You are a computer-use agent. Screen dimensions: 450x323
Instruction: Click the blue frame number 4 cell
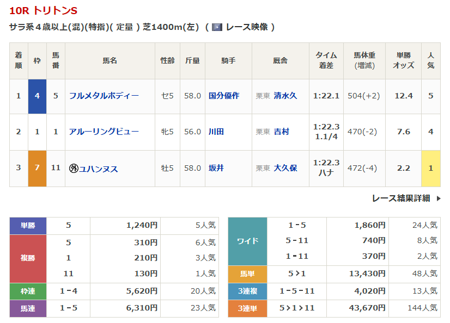(x=37, y=96)
